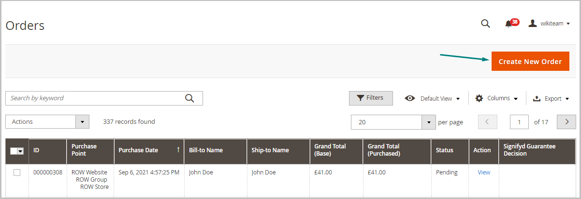Select checkbox for order 000000308
The image size is (581, 199).
(x=17, y=172)
